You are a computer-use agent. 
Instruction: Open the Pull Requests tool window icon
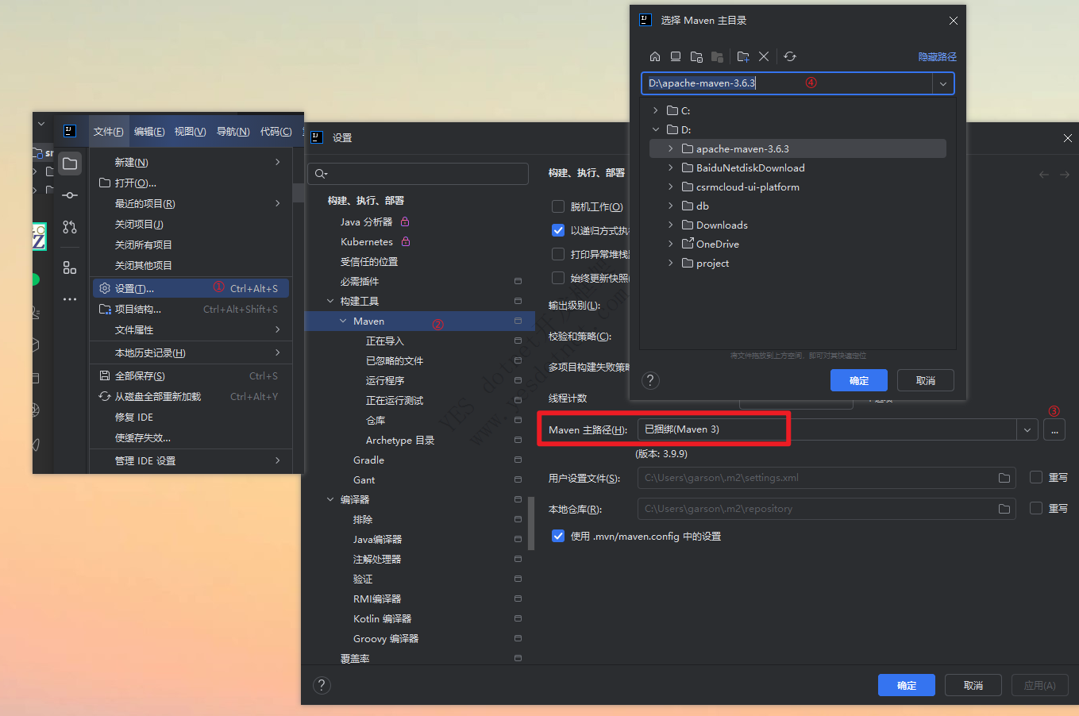70,227
